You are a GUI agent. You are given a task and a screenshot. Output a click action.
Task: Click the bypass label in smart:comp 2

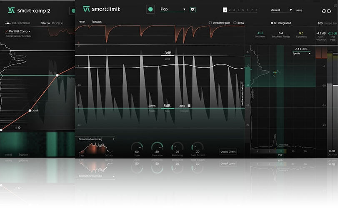(23, 154)
